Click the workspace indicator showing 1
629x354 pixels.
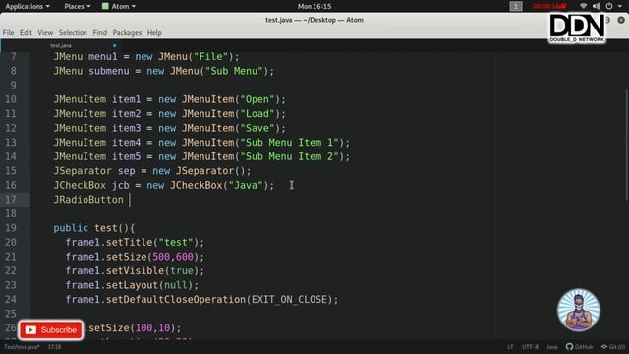pos(516,6)
